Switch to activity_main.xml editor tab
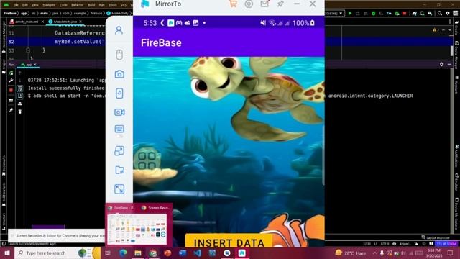The height and width of the screenshot is (259, 460). coord(27,22)
